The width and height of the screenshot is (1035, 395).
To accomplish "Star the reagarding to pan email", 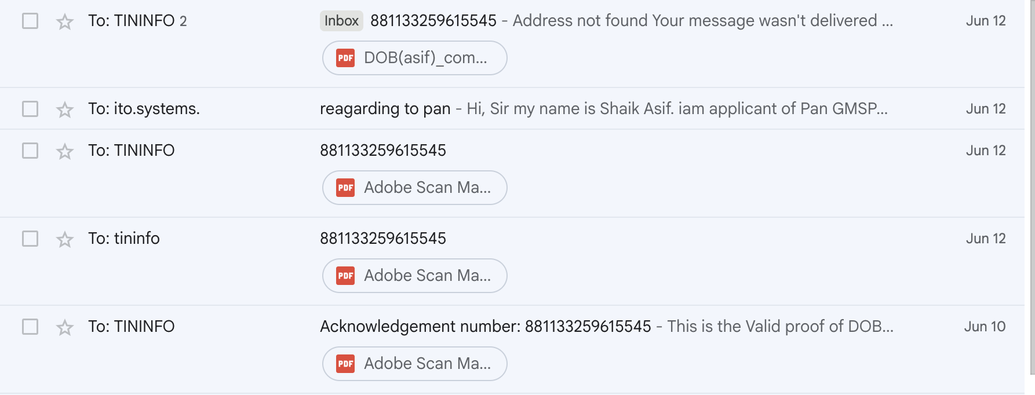I will (65, 109).
